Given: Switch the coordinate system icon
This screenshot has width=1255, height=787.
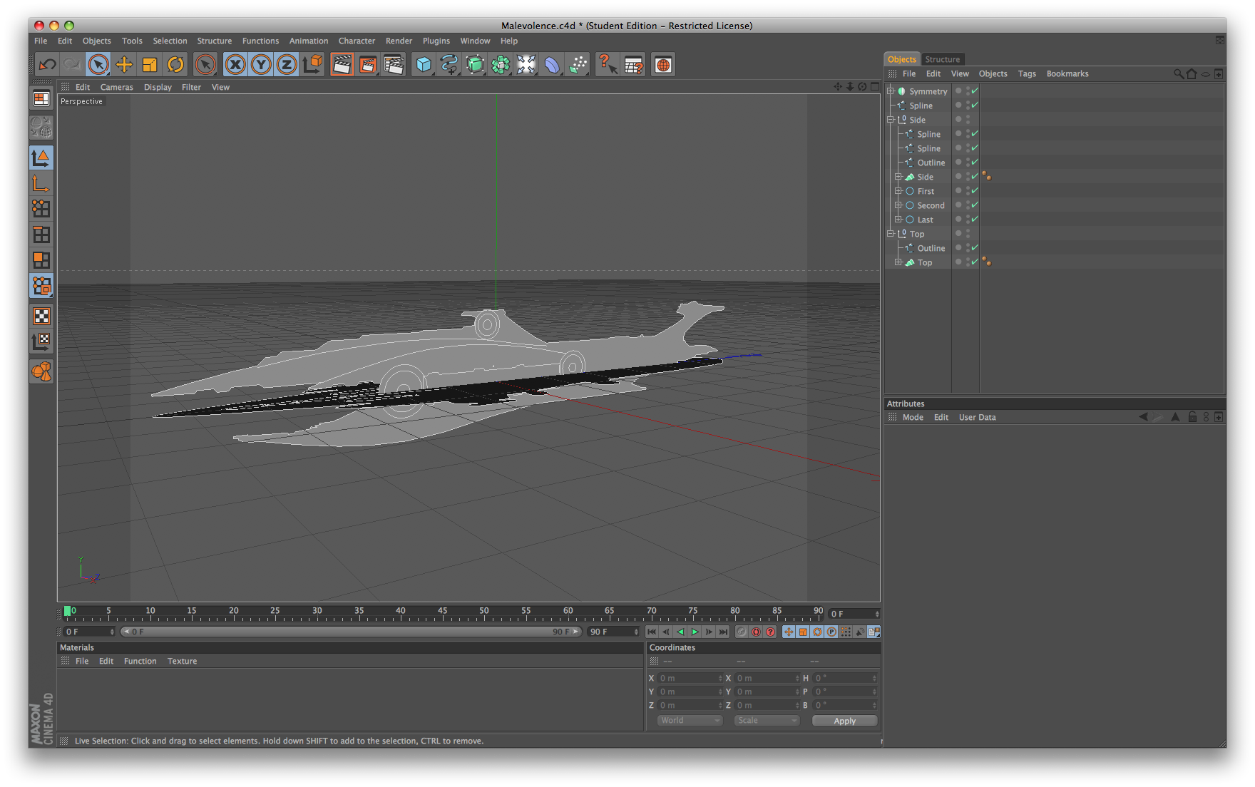Looking at the screenshot, I should (312, 65).
